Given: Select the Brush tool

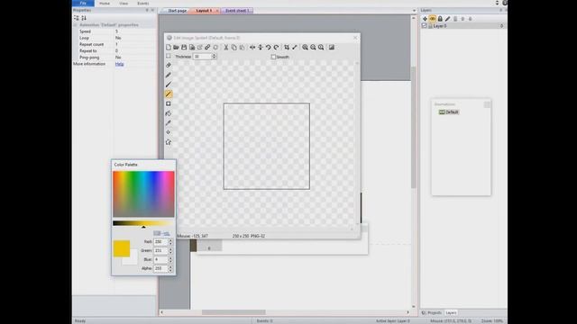Looking at the screenshot, I should tap(169, 85).
